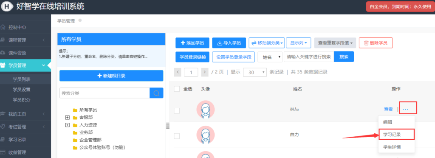
Task: Open 学员列表 submenu item
Action: tap(22, 79)
